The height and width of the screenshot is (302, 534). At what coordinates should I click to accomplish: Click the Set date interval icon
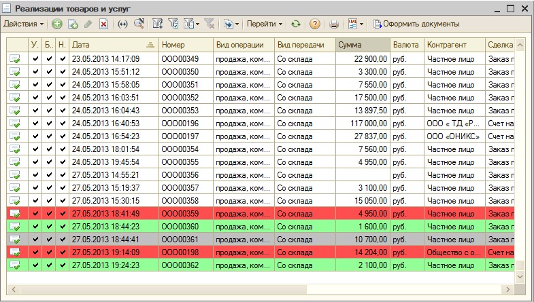point(122,24)
